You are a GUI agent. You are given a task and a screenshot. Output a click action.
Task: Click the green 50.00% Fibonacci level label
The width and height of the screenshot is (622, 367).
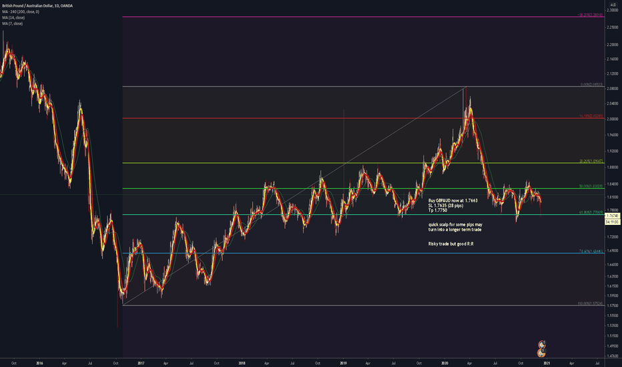click(591, 186)
